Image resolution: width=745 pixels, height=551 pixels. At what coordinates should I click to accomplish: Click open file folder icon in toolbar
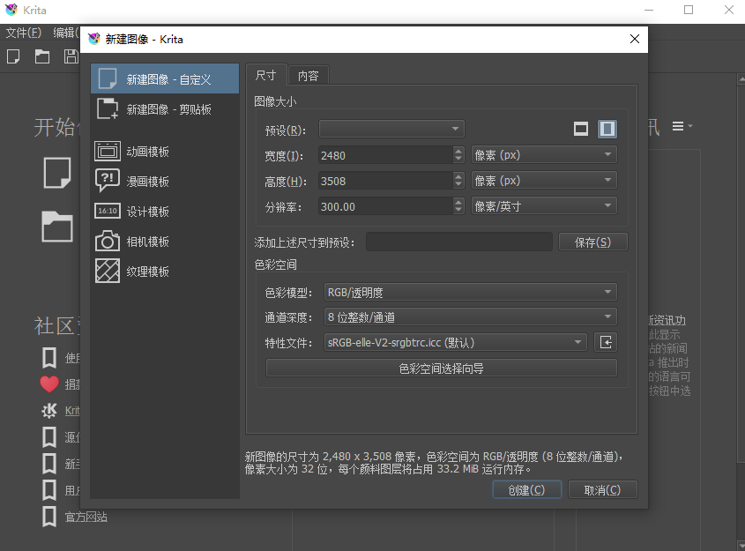(x=41, y=56)
